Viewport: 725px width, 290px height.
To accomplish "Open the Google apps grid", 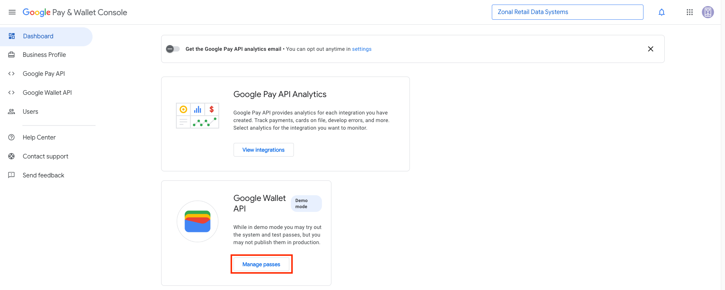I will (690, 12).
